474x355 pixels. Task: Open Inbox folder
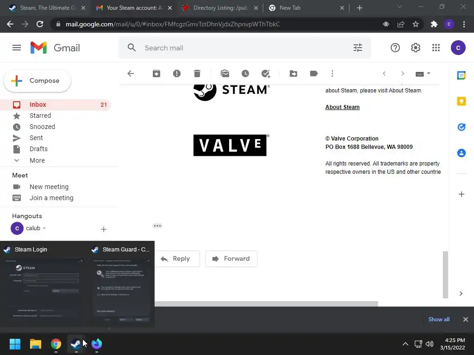click(56, 104)
